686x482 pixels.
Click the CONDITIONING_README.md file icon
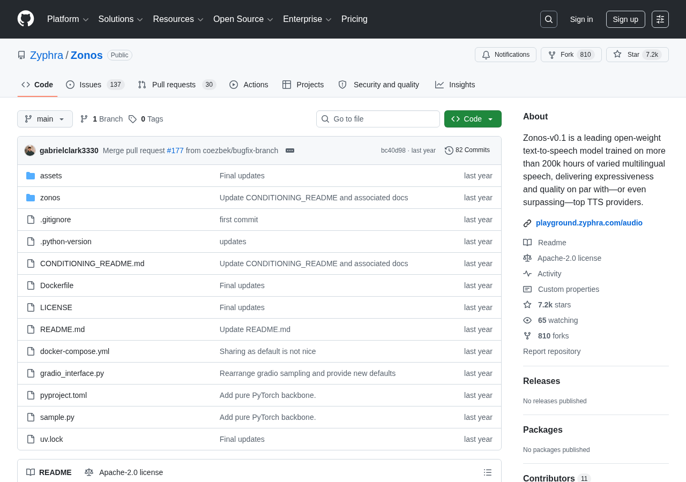(x=31, y=263)
